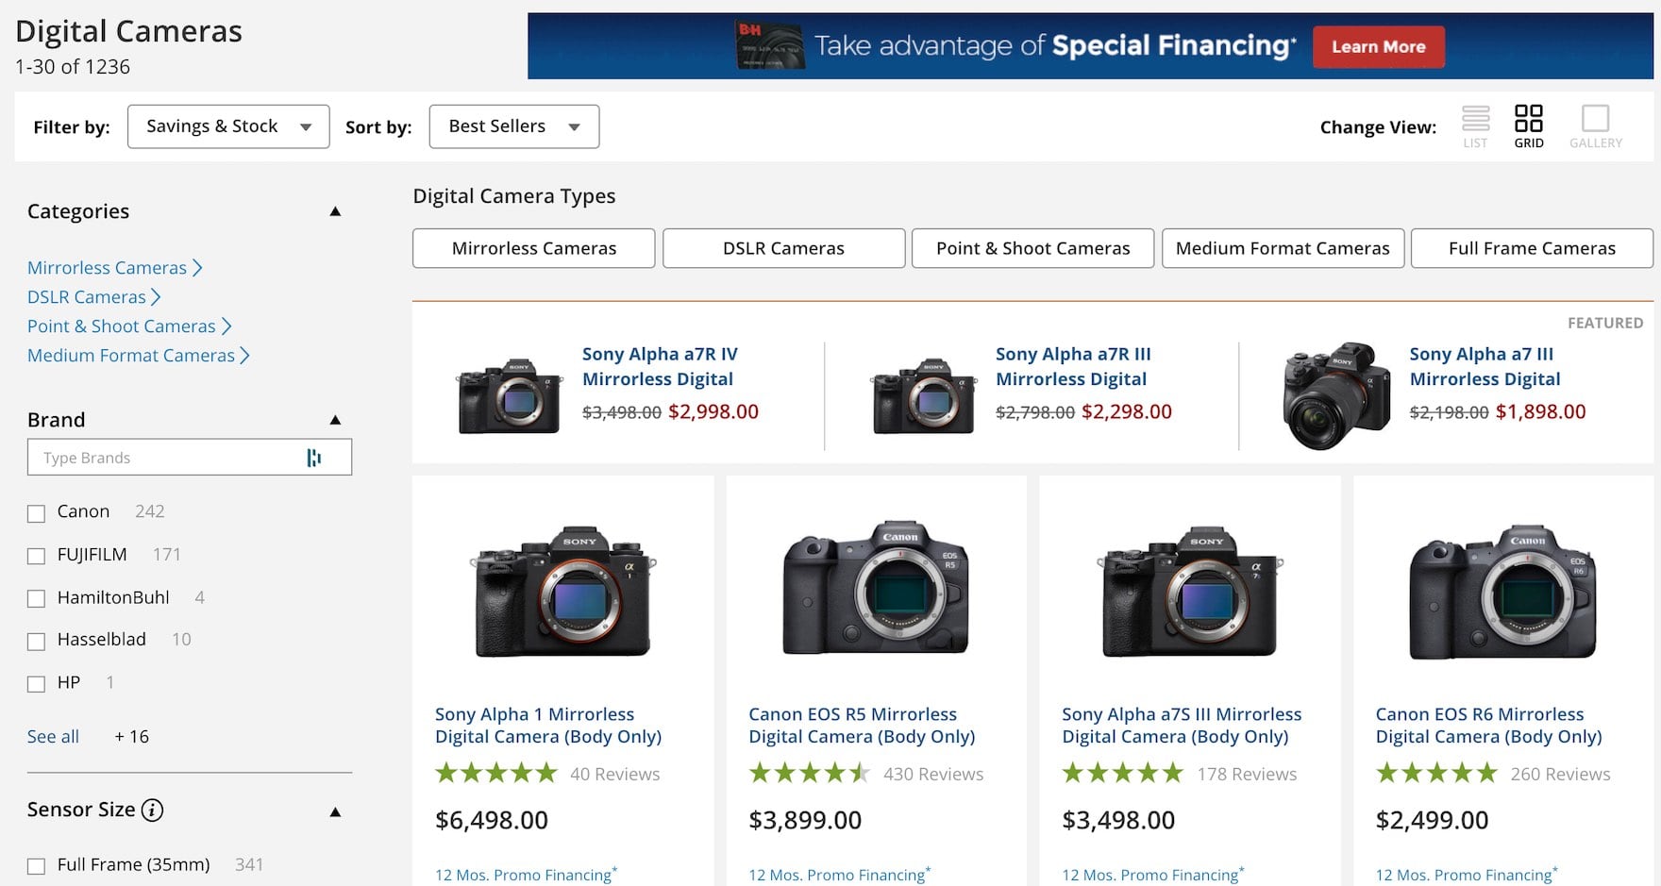Click the Sony Alpha 1 star rating
Image resolution: width=1661 pixels, height=886 pixels.
(x=496, y=774)
